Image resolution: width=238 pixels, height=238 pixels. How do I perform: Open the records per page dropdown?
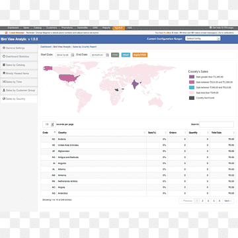49,124
